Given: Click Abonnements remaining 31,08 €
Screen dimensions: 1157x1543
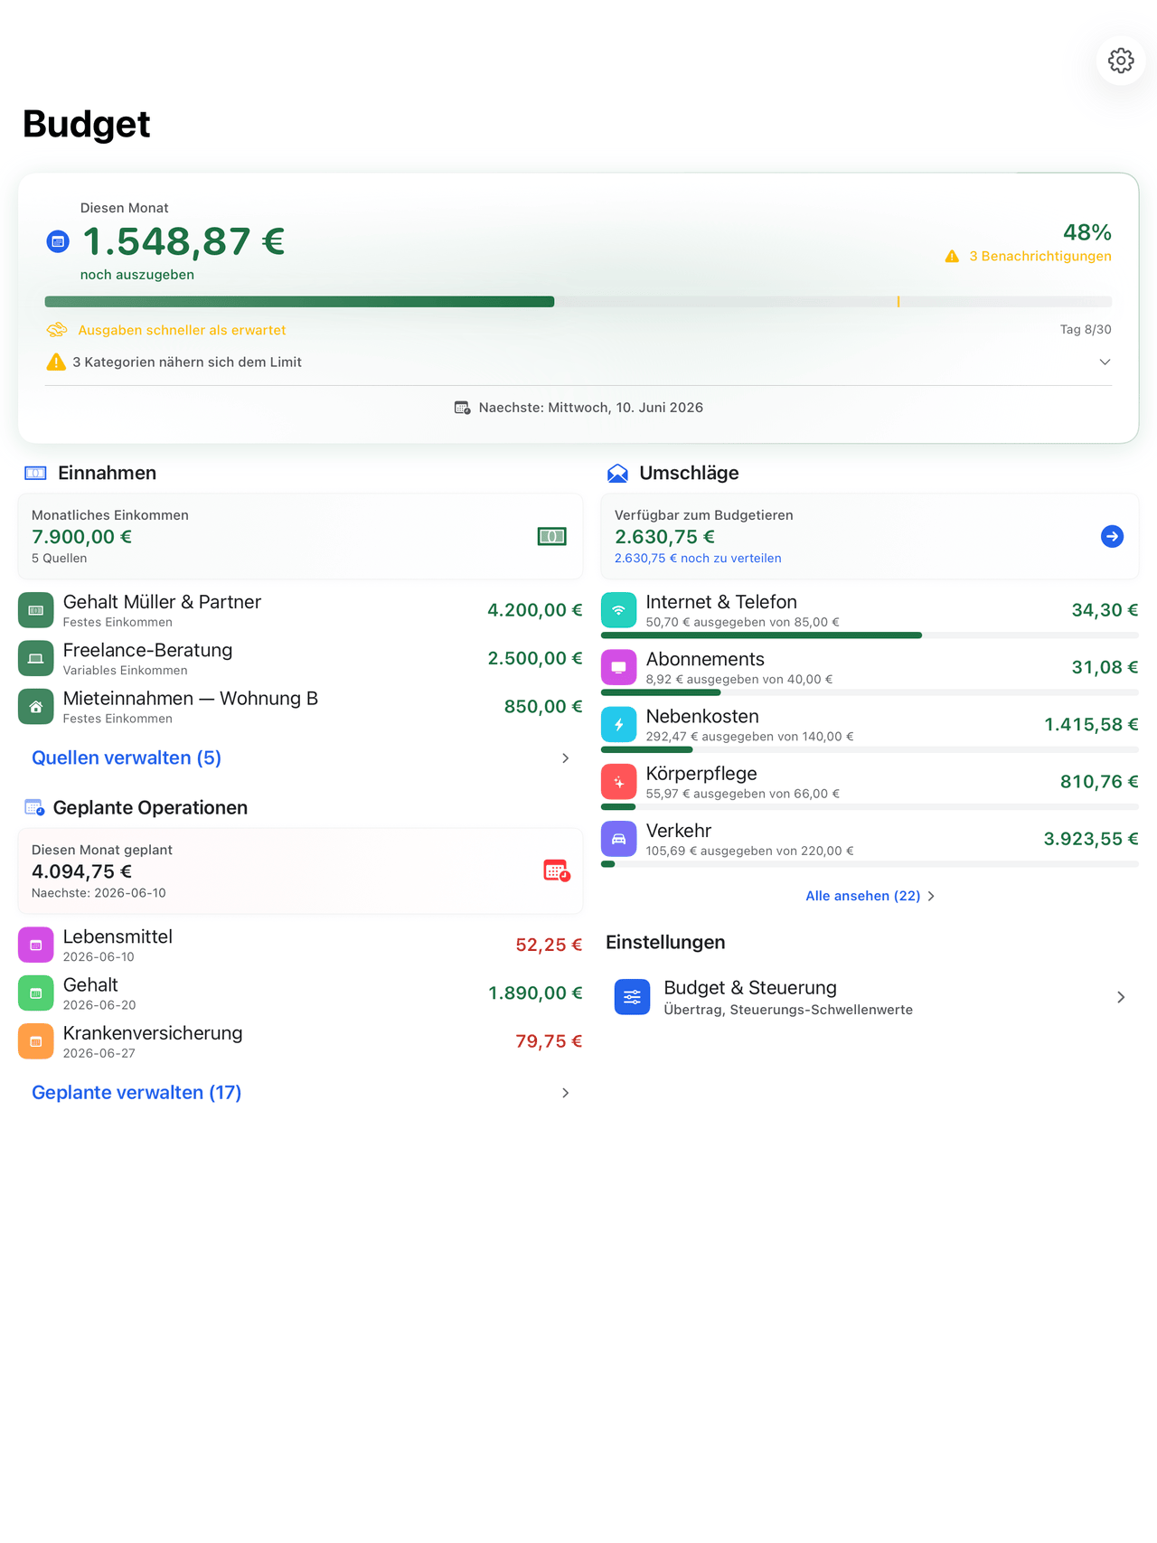Looking at the screenshot, I should tap(1105, 667).
